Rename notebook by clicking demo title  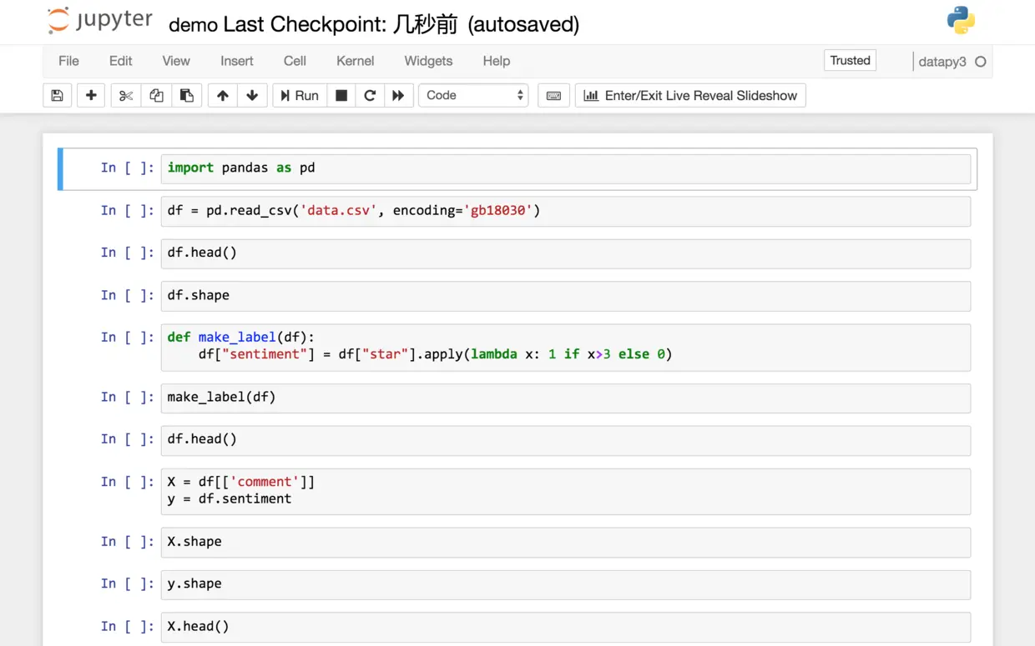[193, 24]
